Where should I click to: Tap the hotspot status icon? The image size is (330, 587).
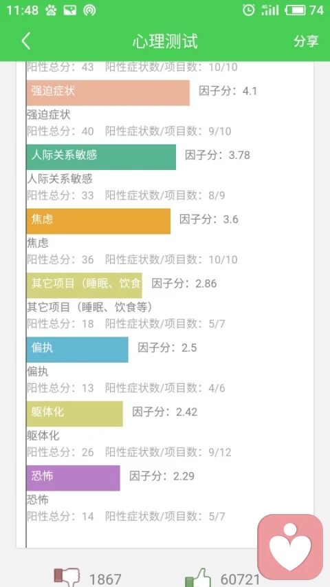coord(89,10)
